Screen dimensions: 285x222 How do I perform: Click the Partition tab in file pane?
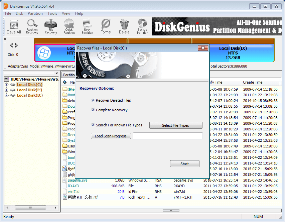click(x=68, y=75)
